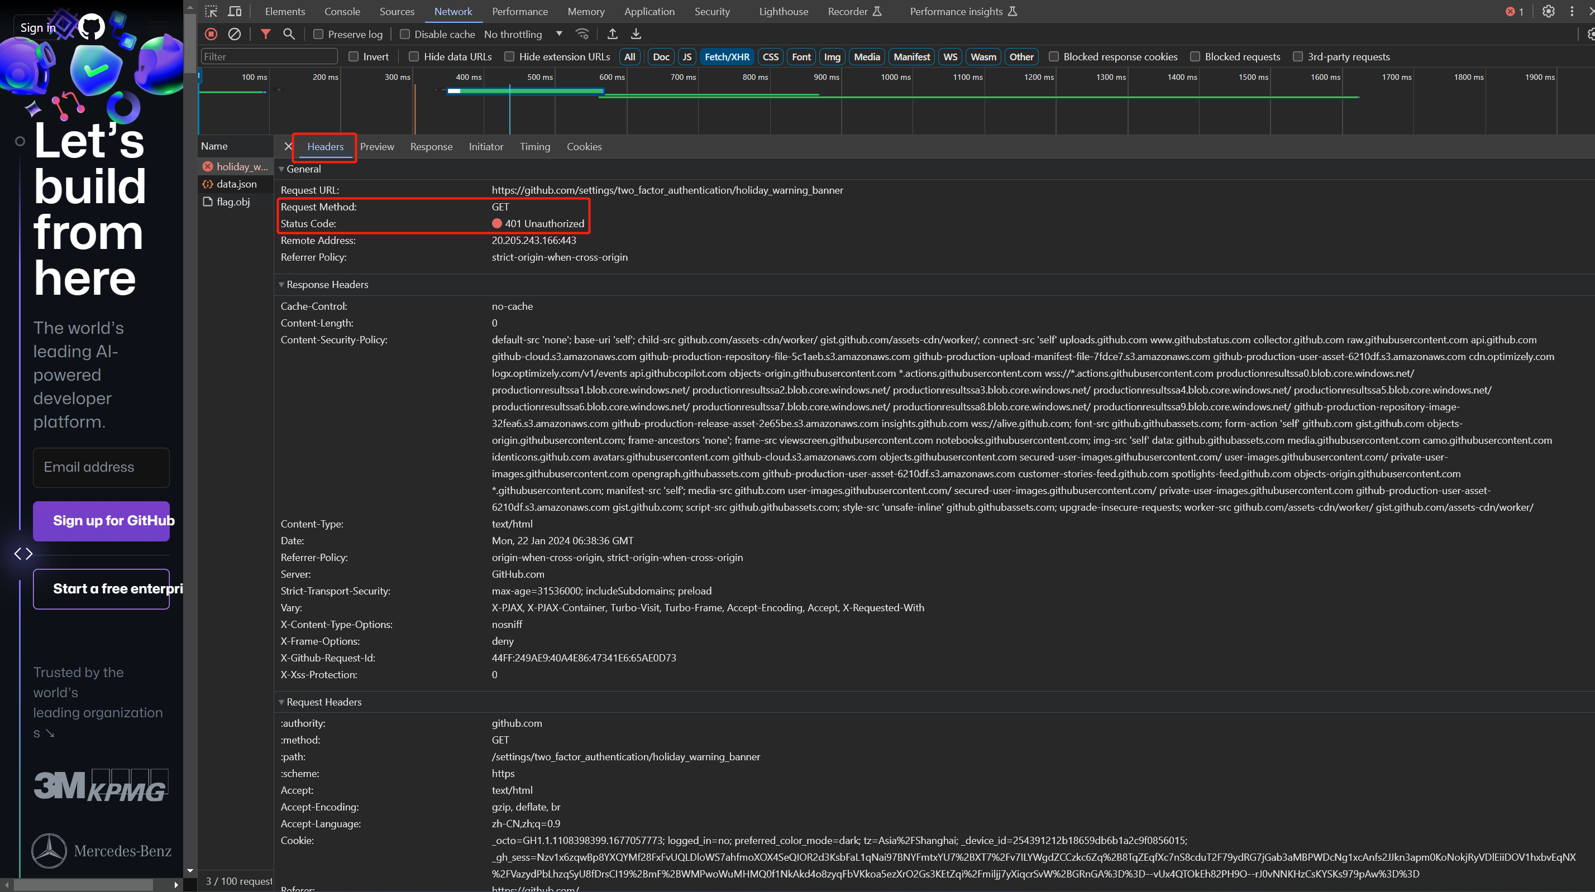Filter requests by Img type
Screen dimensions: 1595x892
832,56
